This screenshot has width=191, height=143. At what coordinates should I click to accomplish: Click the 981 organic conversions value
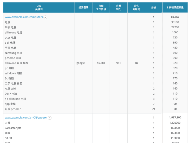point(119,63)
